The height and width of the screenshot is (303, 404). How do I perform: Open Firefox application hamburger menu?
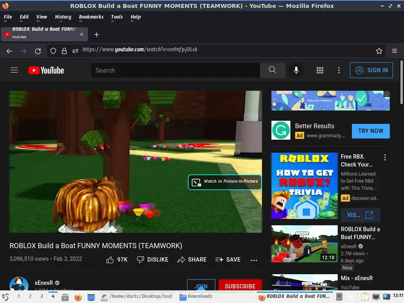click(395, 51)
